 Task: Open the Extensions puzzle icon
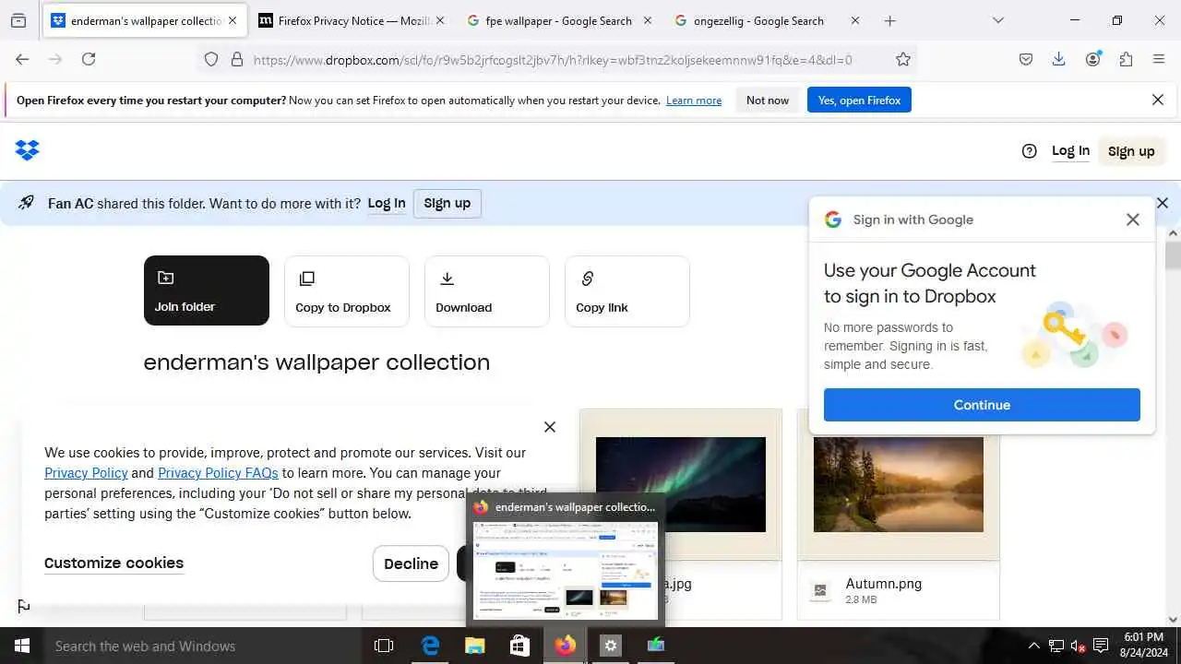click(1126, 59)
